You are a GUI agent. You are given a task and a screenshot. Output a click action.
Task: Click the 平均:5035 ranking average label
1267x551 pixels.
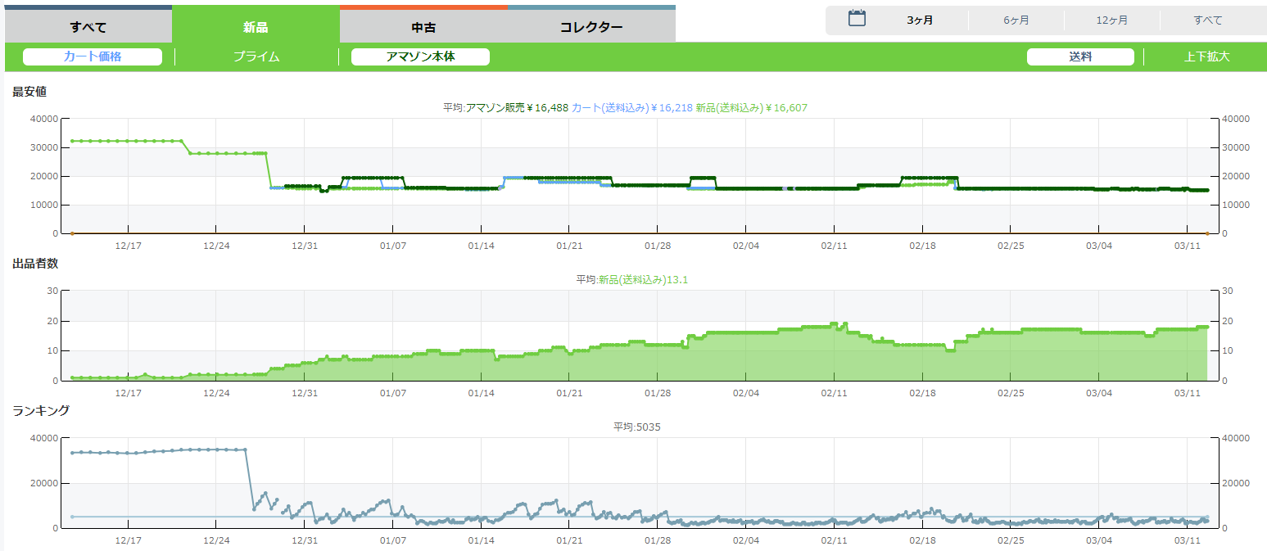636,427
